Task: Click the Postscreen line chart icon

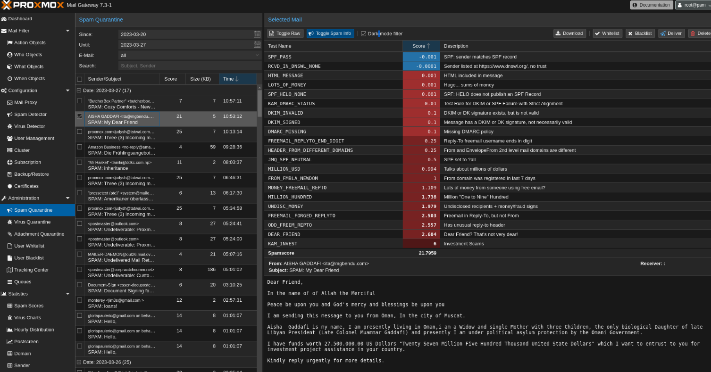Action: tap(10, 341)
